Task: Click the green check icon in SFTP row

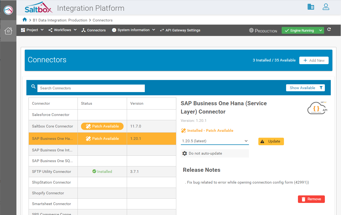Action: pos(94,171)
